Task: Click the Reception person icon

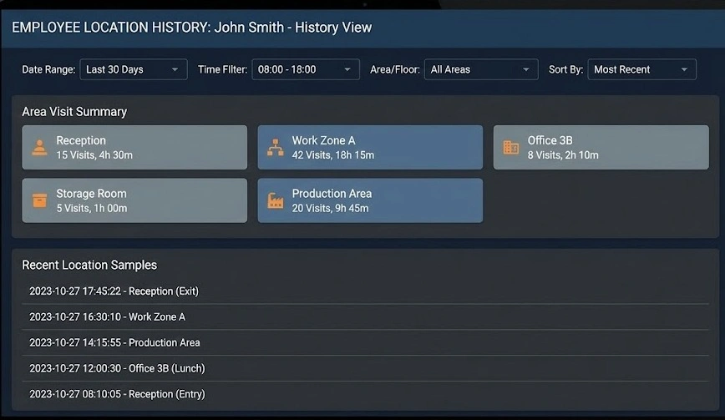Action: (x=39, y=148)
